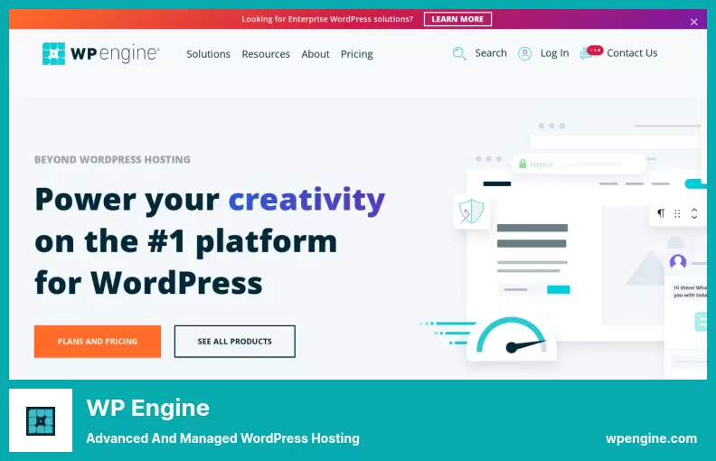Viewport: 716px width, 461px height.
Task: Click the chat bubble icon beside Contact Us
Action: [x=591, y=52]
